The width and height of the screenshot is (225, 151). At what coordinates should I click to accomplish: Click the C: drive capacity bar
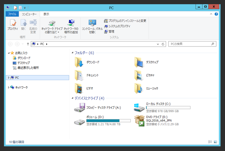click(168, 107)
